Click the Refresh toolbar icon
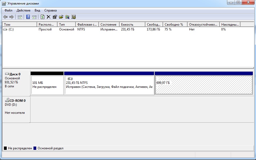The height and width of the screenshot is (160, 256). [x=42, y=17]
